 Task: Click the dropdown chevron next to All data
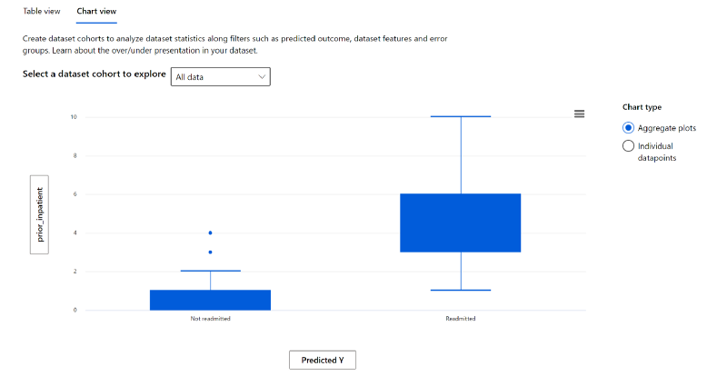pos(262,77)
